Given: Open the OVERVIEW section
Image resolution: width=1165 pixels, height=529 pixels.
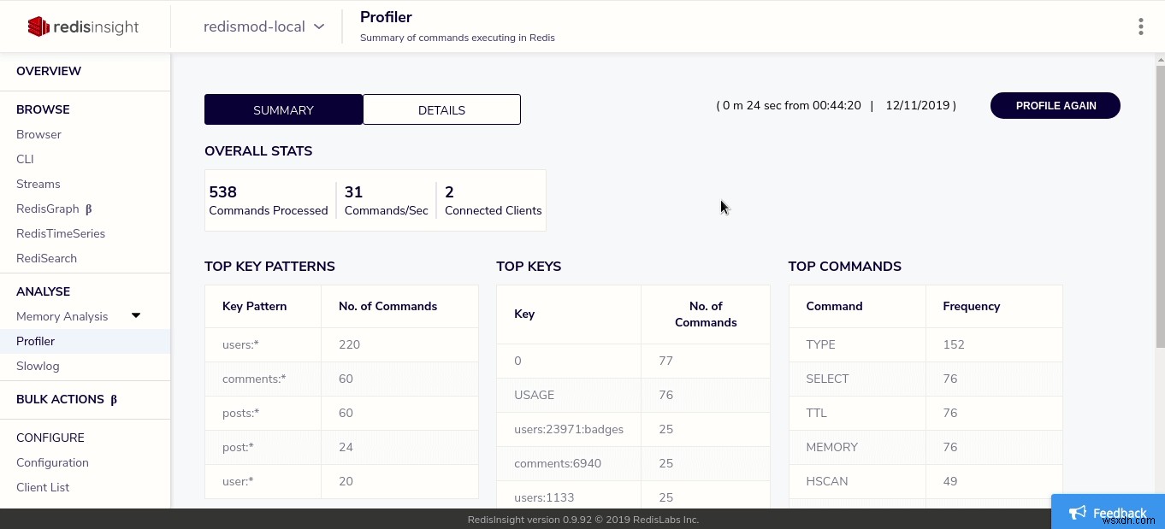Looking at the screenshot, I should pyautogui.click(x=49, y=71).
